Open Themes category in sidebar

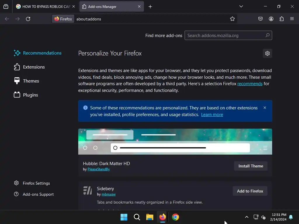click(27, 81)
